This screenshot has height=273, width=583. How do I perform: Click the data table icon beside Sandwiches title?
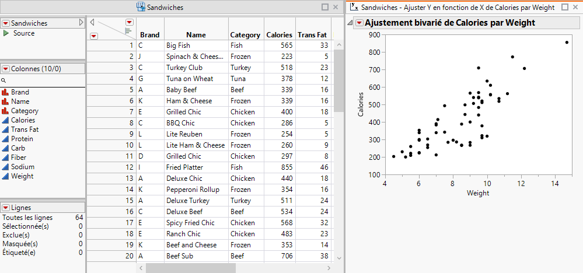click(141, 7)
